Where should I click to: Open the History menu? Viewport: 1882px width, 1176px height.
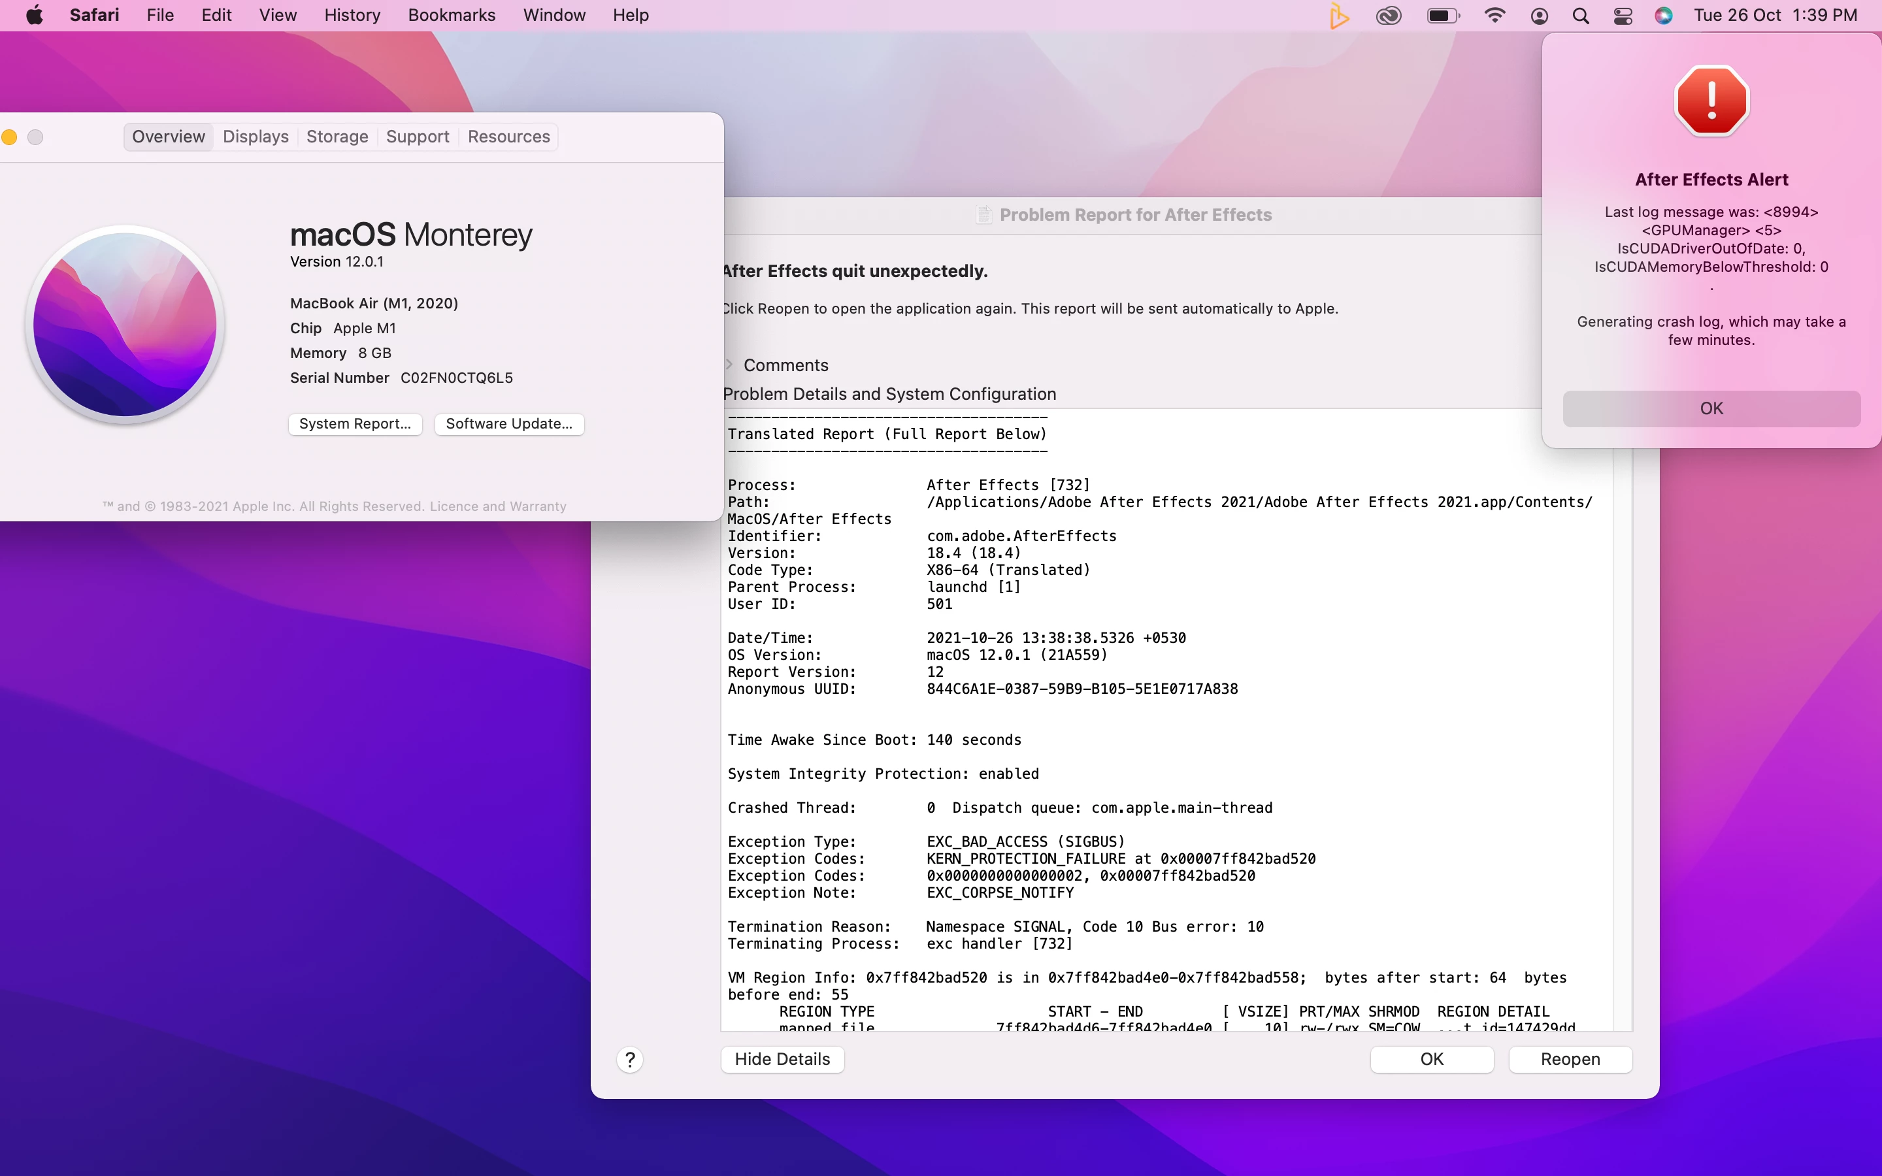pyautogui.click(x=352, y=15)
